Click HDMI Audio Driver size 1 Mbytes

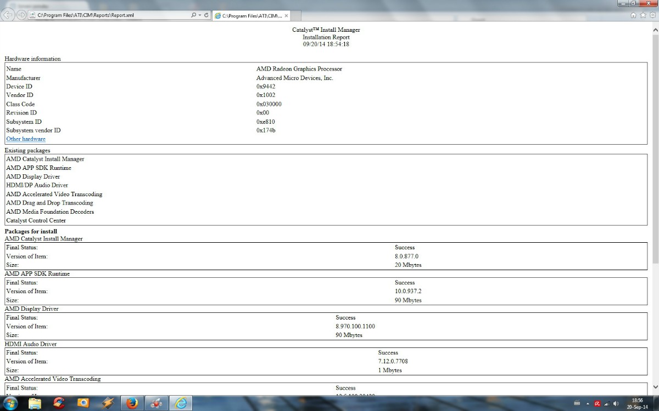pos(390,370)
